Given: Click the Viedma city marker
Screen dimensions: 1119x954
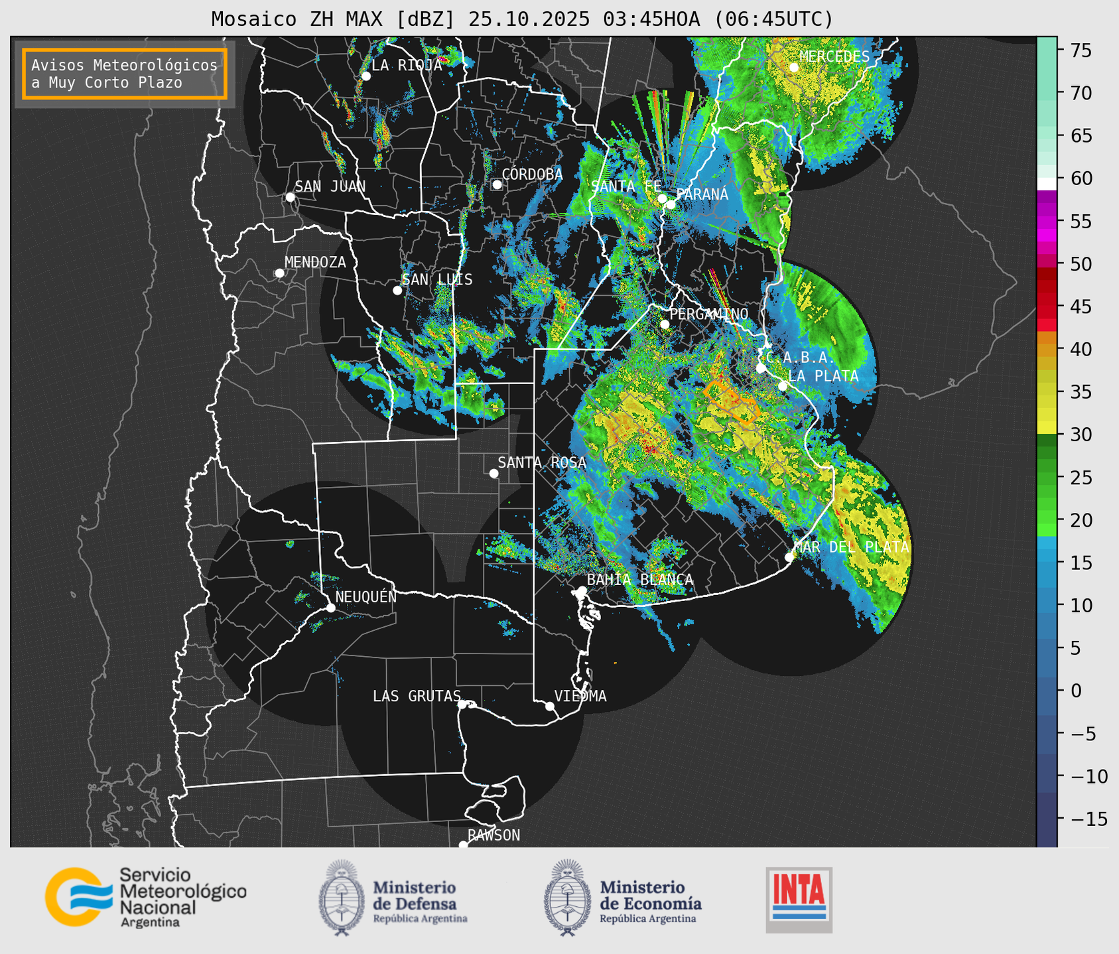Looking at the screenshot, I should tap(549, 706).
